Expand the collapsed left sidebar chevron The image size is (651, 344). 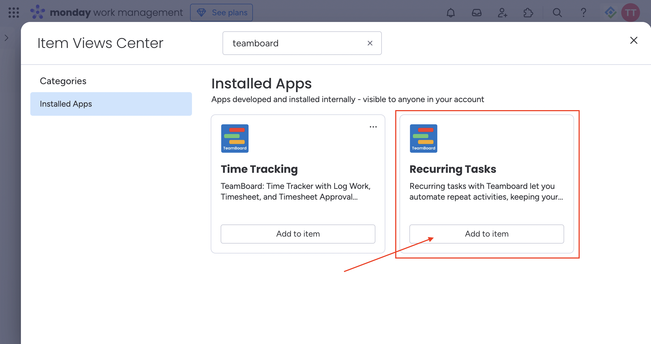tap(7, 38)
